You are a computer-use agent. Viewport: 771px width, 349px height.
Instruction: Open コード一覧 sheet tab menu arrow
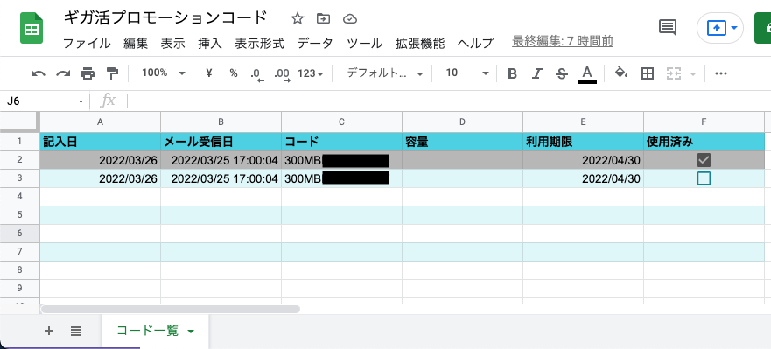pyautogui.click(x=191, y=332)
